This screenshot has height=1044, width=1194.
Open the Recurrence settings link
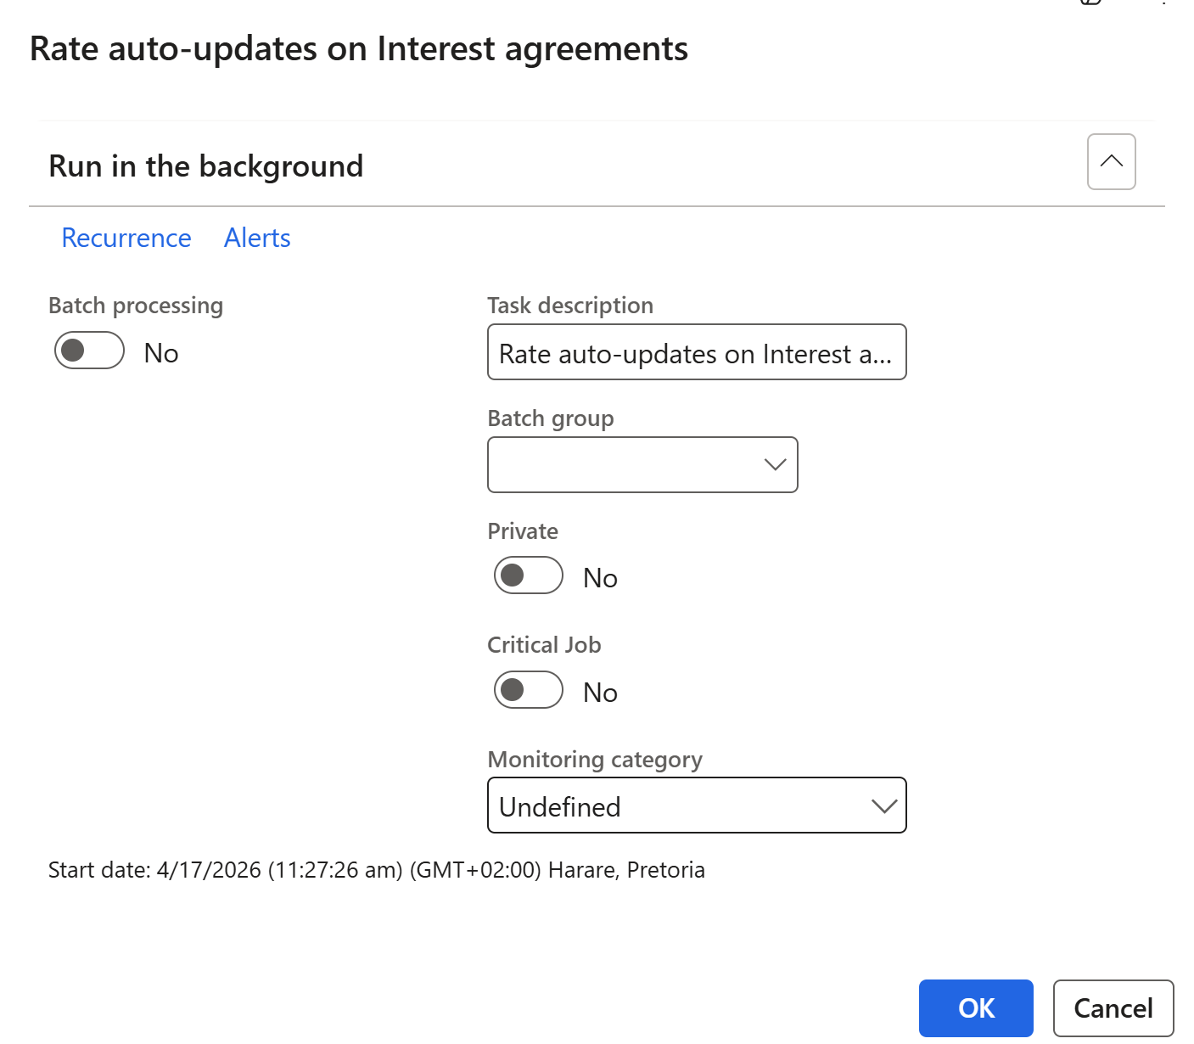pos(126,238)
